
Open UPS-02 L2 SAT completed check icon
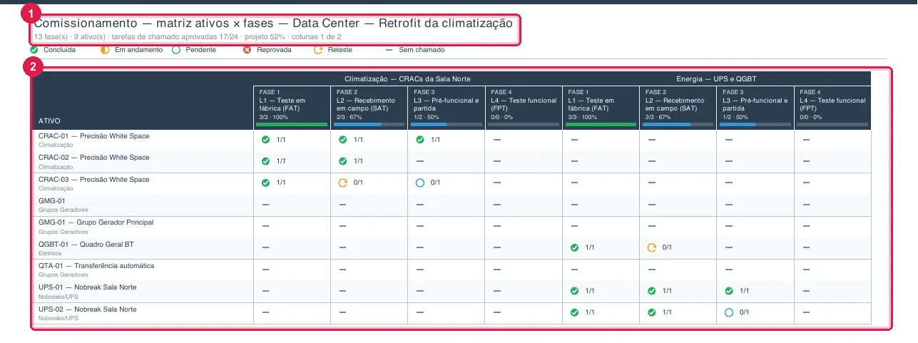click(651, 312)
